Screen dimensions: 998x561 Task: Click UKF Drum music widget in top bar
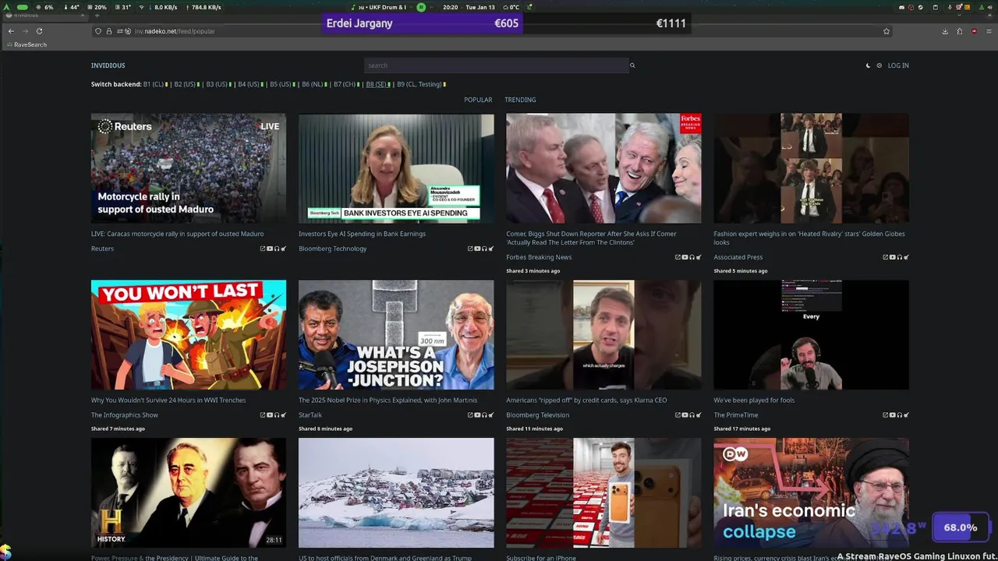tap(382, 7)
